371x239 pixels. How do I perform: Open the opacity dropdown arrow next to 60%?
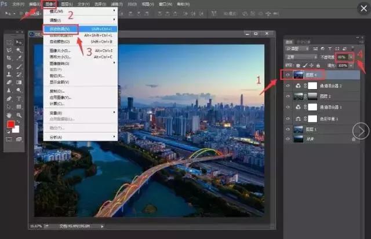[x=350, y=57]
